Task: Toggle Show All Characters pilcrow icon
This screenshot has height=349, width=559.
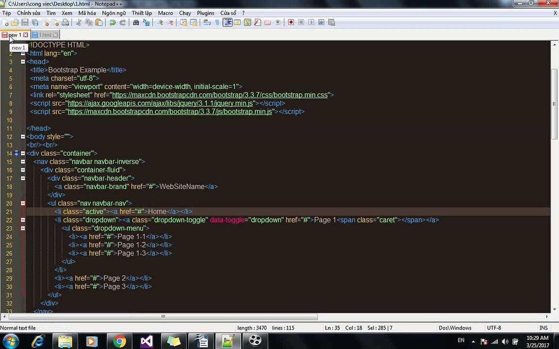Action: coord(217,22)
